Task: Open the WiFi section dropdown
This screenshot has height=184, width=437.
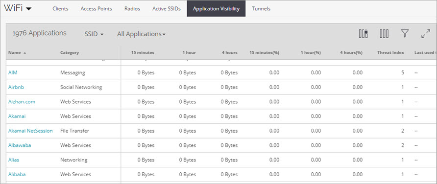Action: pos(18,8)
